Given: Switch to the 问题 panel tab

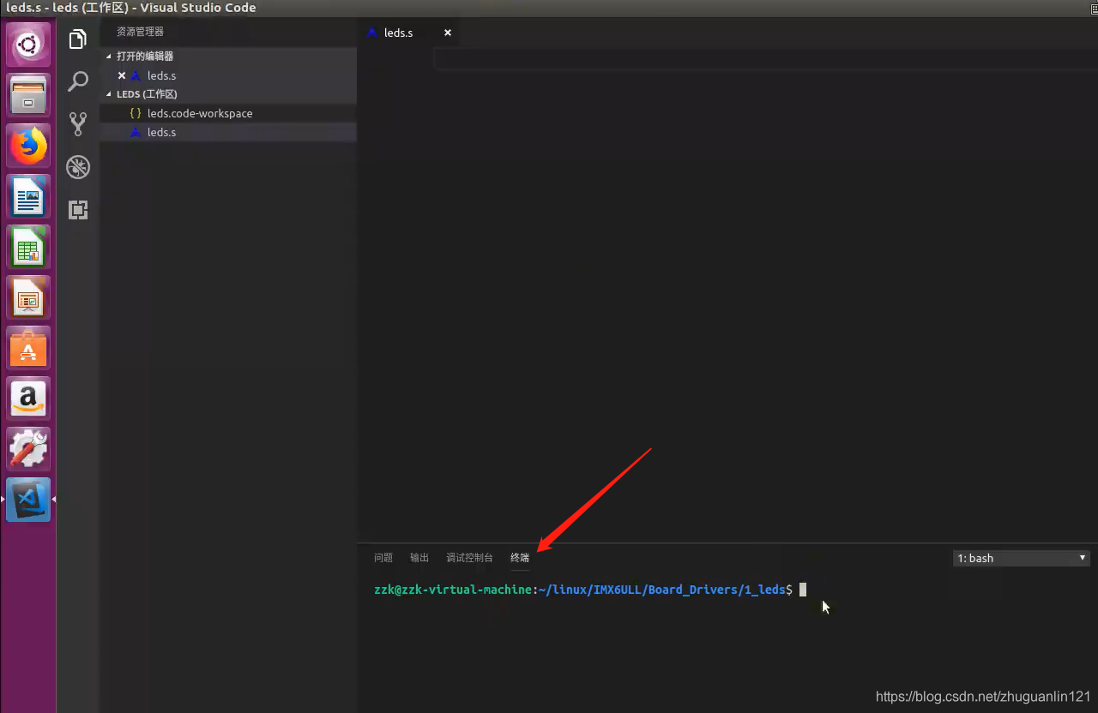Looking at the screenshot, I should pos(383,558).
